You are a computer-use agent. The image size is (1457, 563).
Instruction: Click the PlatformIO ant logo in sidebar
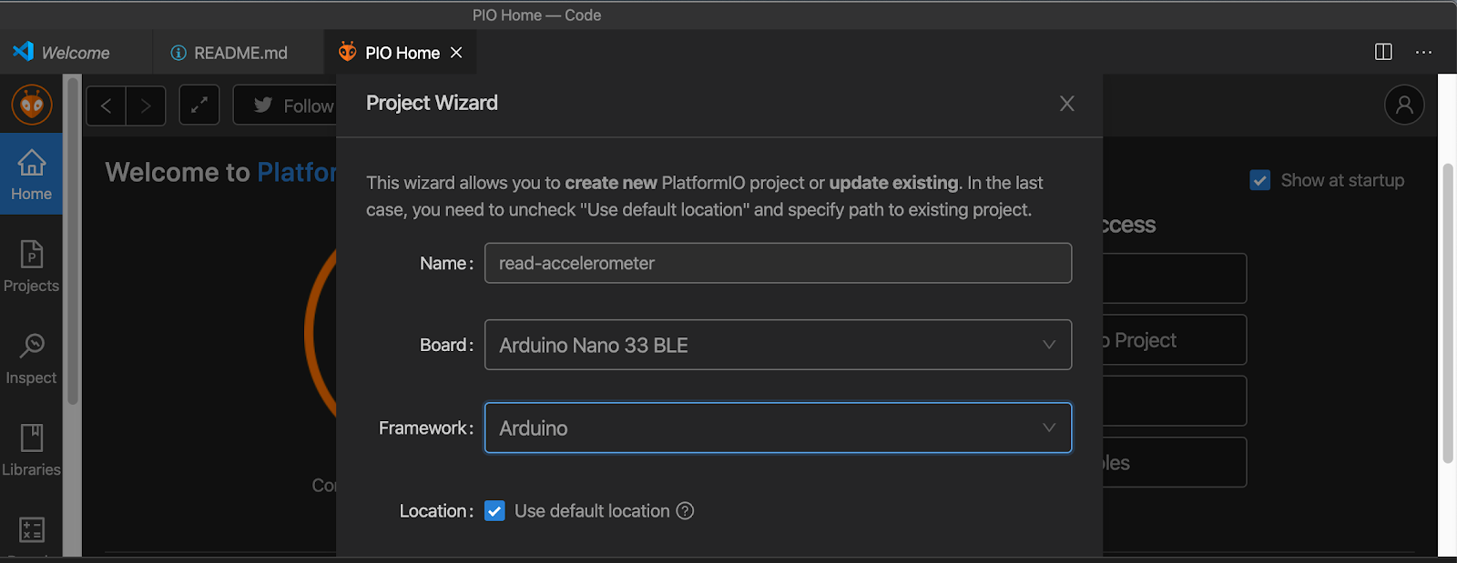point(32,106)
